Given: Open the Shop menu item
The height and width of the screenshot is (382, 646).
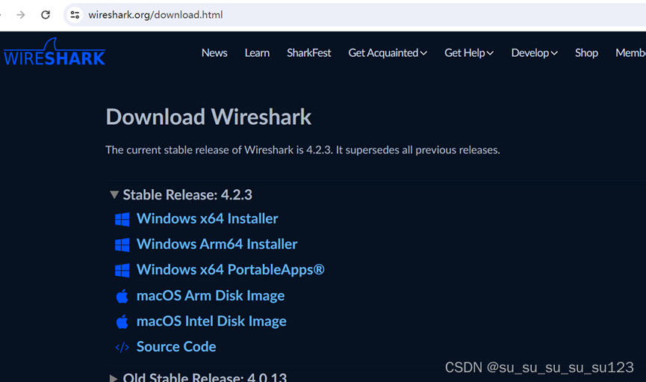Looking at the screenshot, I should point(586,53).
